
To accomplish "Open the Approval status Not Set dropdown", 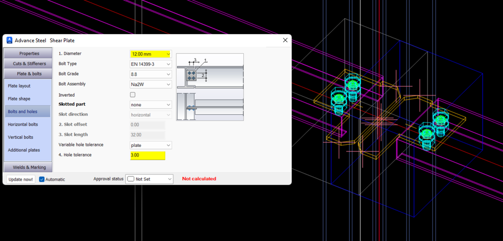I will [149, 179].
